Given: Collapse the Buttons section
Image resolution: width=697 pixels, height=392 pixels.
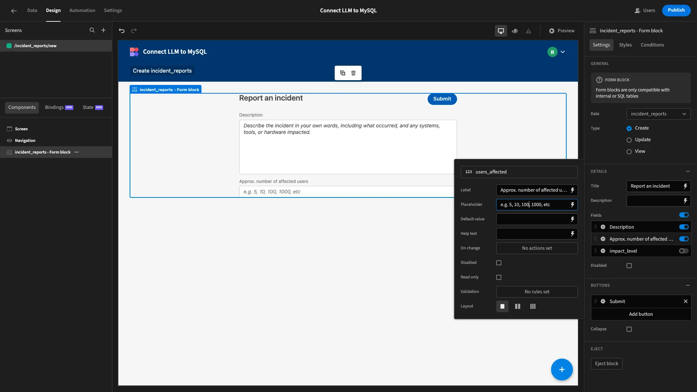Looking at the screenshot, I should click(x=688, y=285).
